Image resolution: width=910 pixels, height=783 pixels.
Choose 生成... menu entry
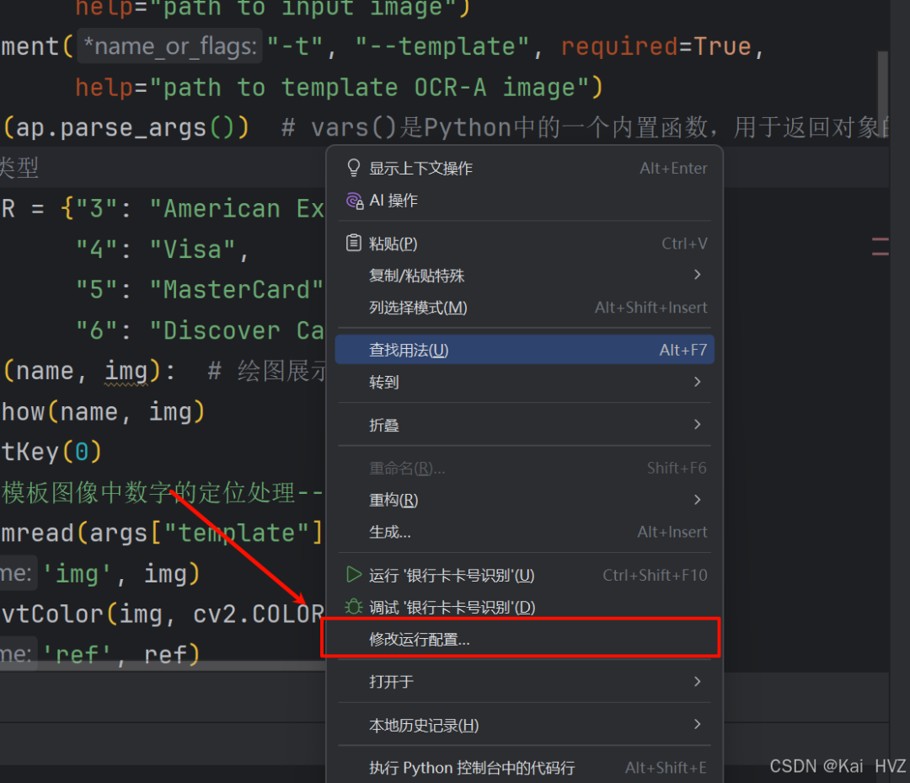(x=525, y=532)
